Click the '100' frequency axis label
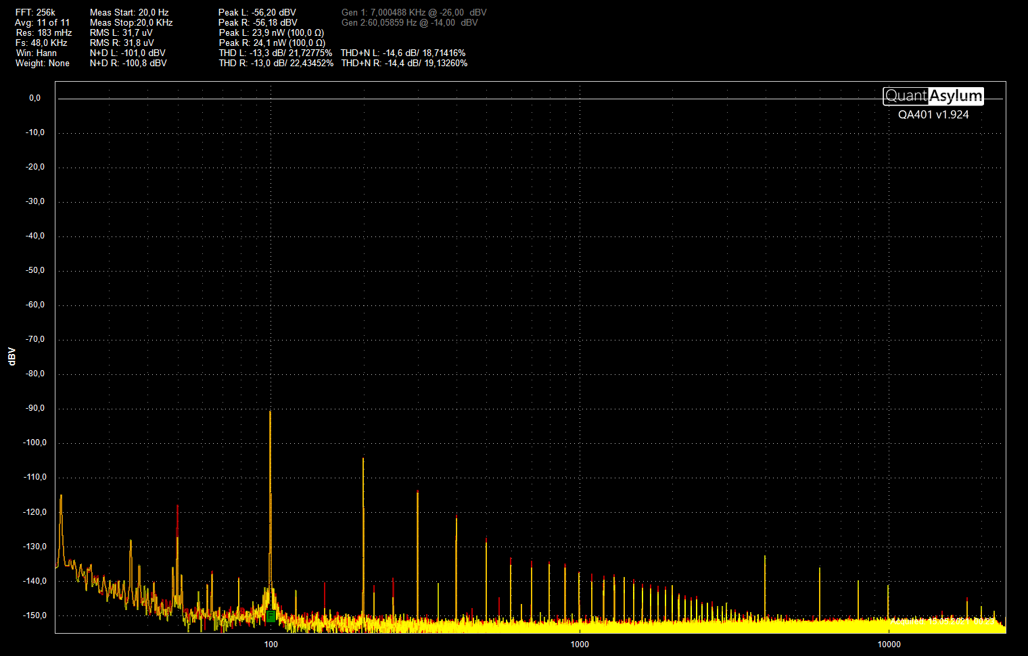The height and width of the screenshot is (656, 1028). point(271,644)
